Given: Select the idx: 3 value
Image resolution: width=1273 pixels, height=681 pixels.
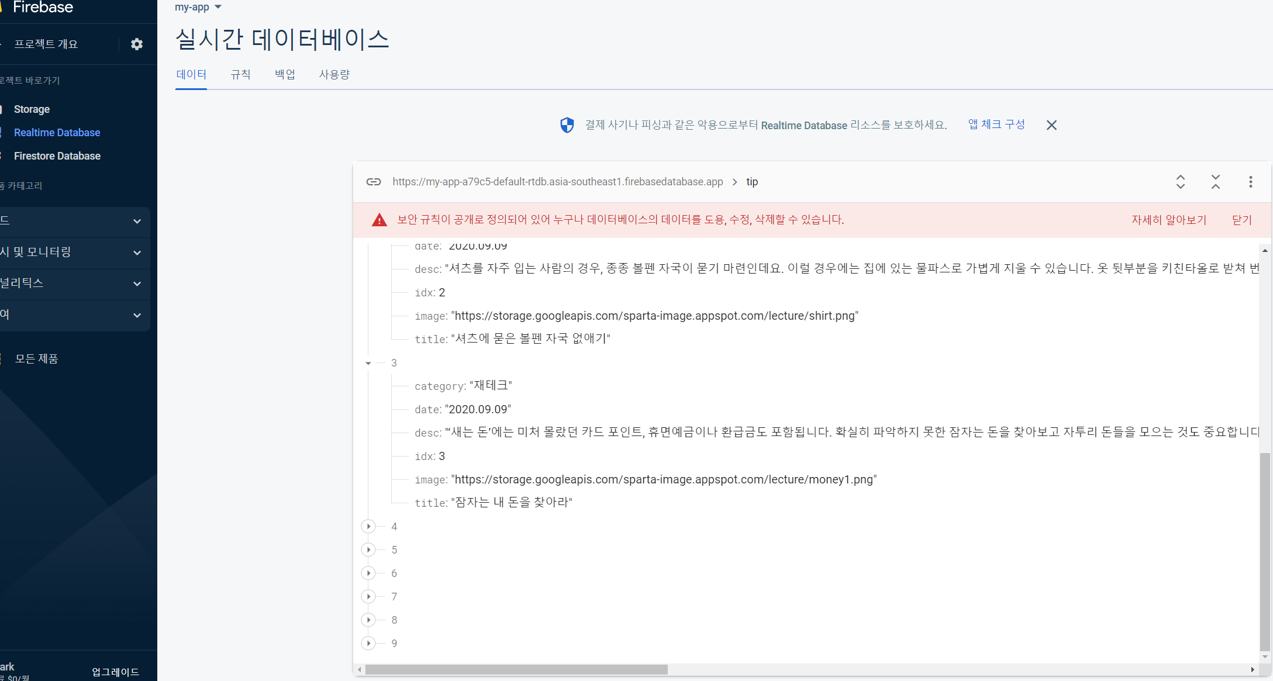Looking at the screenshot, I should pos(442,457).
